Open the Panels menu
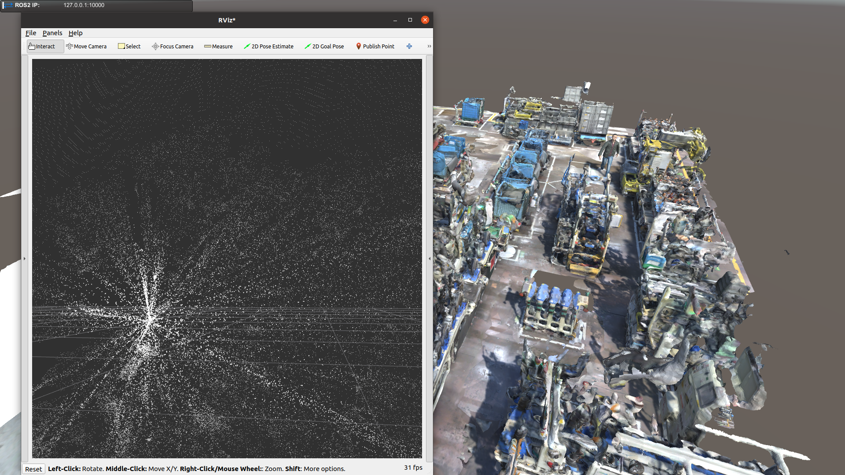Image resolution: width=845 pixels, height=475 pixels. point(52,33)
